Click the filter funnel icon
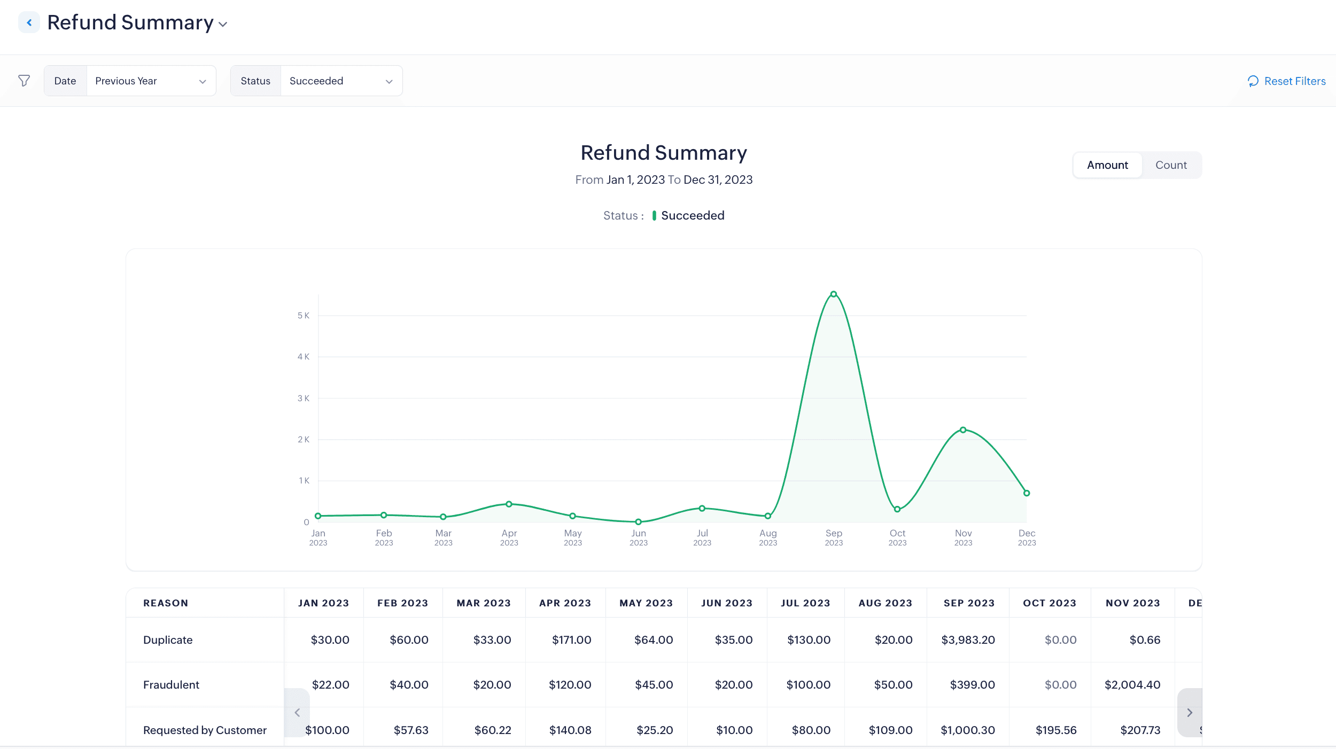The height and width of the screenshot is (749, 1336). click(x=24, y=81)
